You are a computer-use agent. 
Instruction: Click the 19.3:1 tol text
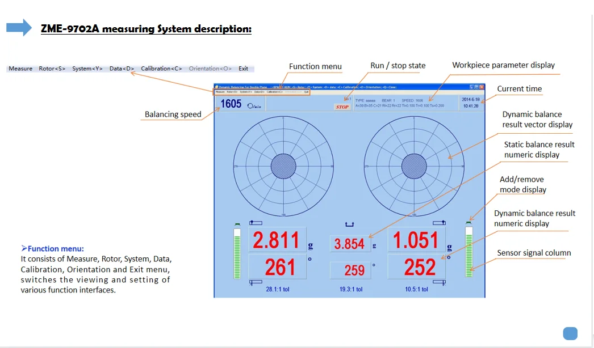click(351, 289)
